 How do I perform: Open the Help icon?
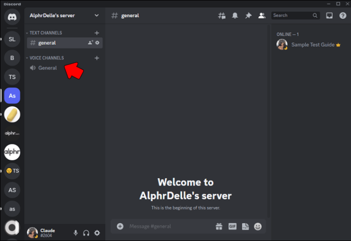click(343, 16)
